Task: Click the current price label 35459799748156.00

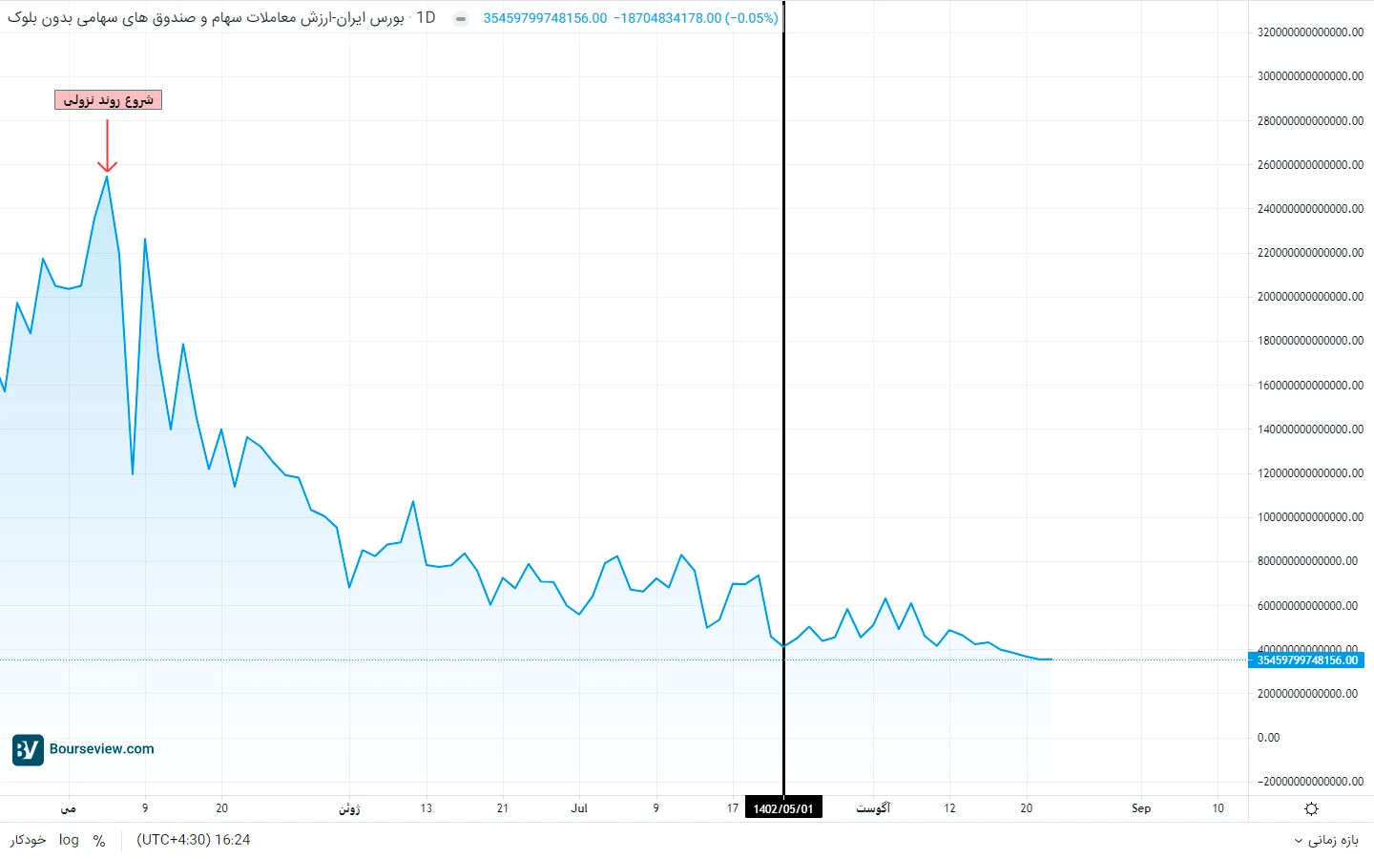Action: (1306, 660)
